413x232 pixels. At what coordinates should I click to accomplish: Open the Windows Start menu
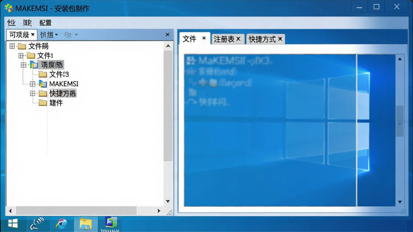pos(13,224)
